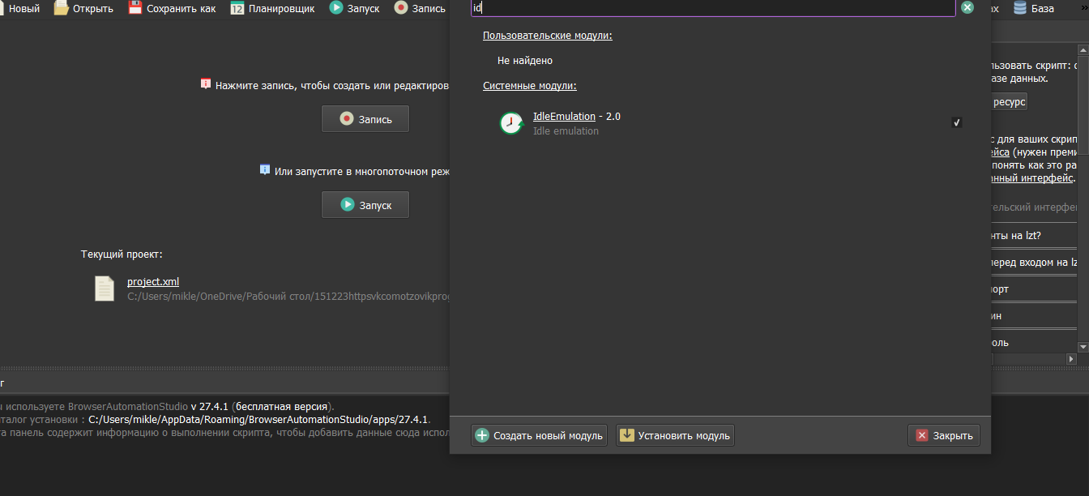Click the right panel horizontal scroll right arrow
This screenshot has width=1089, height=496.
(1071, 358)
